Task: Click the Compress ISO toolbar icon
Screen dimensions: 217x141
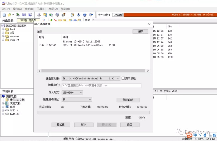Action: 45,15
